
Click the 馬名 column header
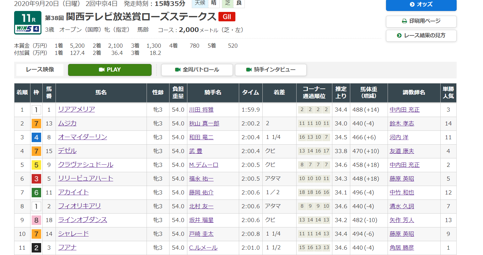[101, 93]
